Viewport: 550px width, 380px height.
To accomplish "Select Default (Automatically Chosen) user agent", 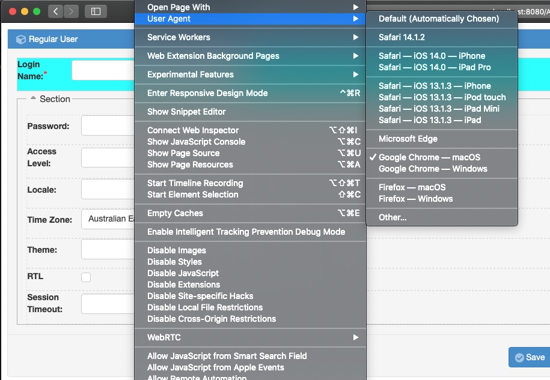I will point(442,19).
